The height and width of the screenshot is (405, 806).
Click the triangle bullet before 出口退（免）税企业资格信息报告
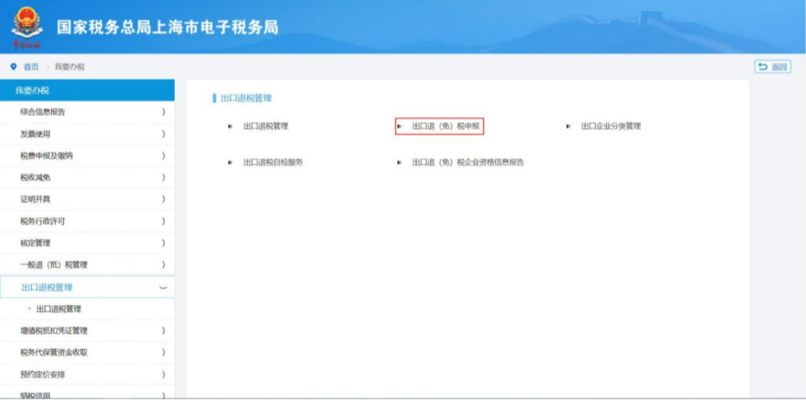(x=399, y=162)
